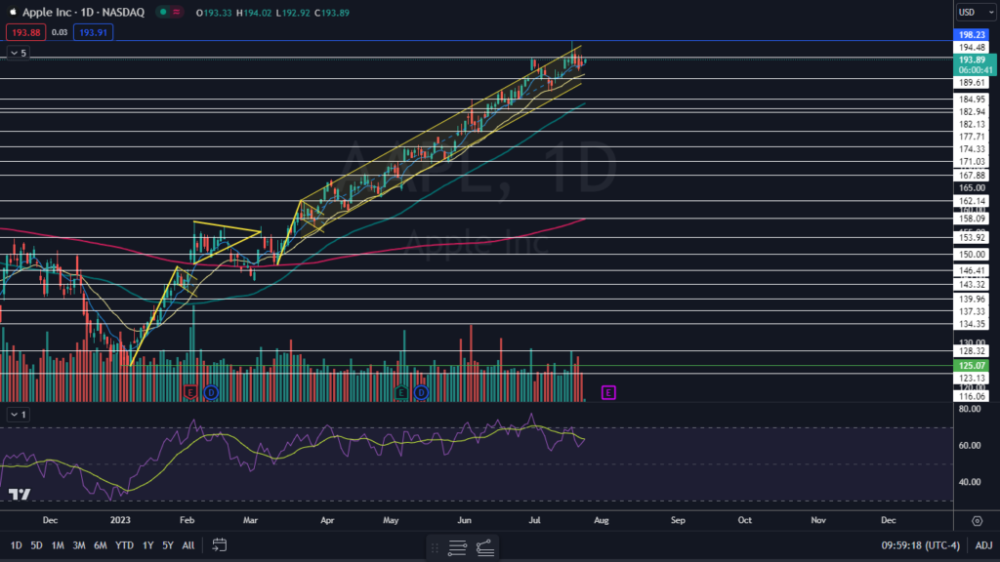
Task: Click the chart settings gear icon
Action: (978, 521)
